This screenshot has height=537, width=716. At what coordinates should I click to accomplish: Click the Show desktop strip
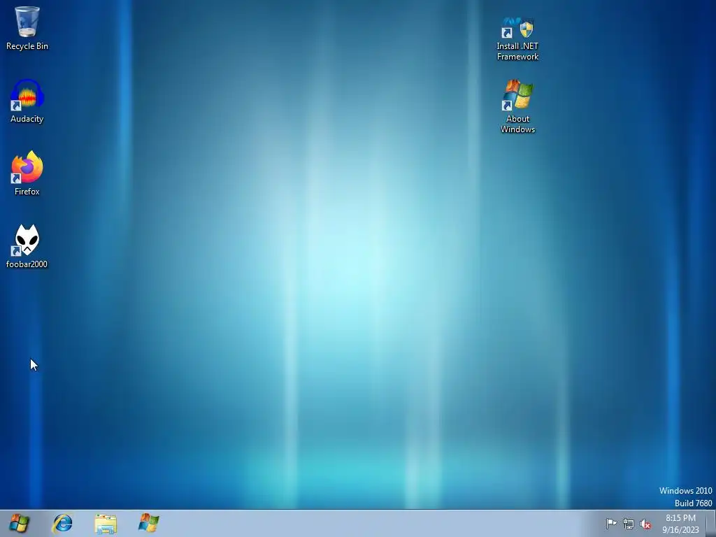pyautogui.click(x=711, y=523)
